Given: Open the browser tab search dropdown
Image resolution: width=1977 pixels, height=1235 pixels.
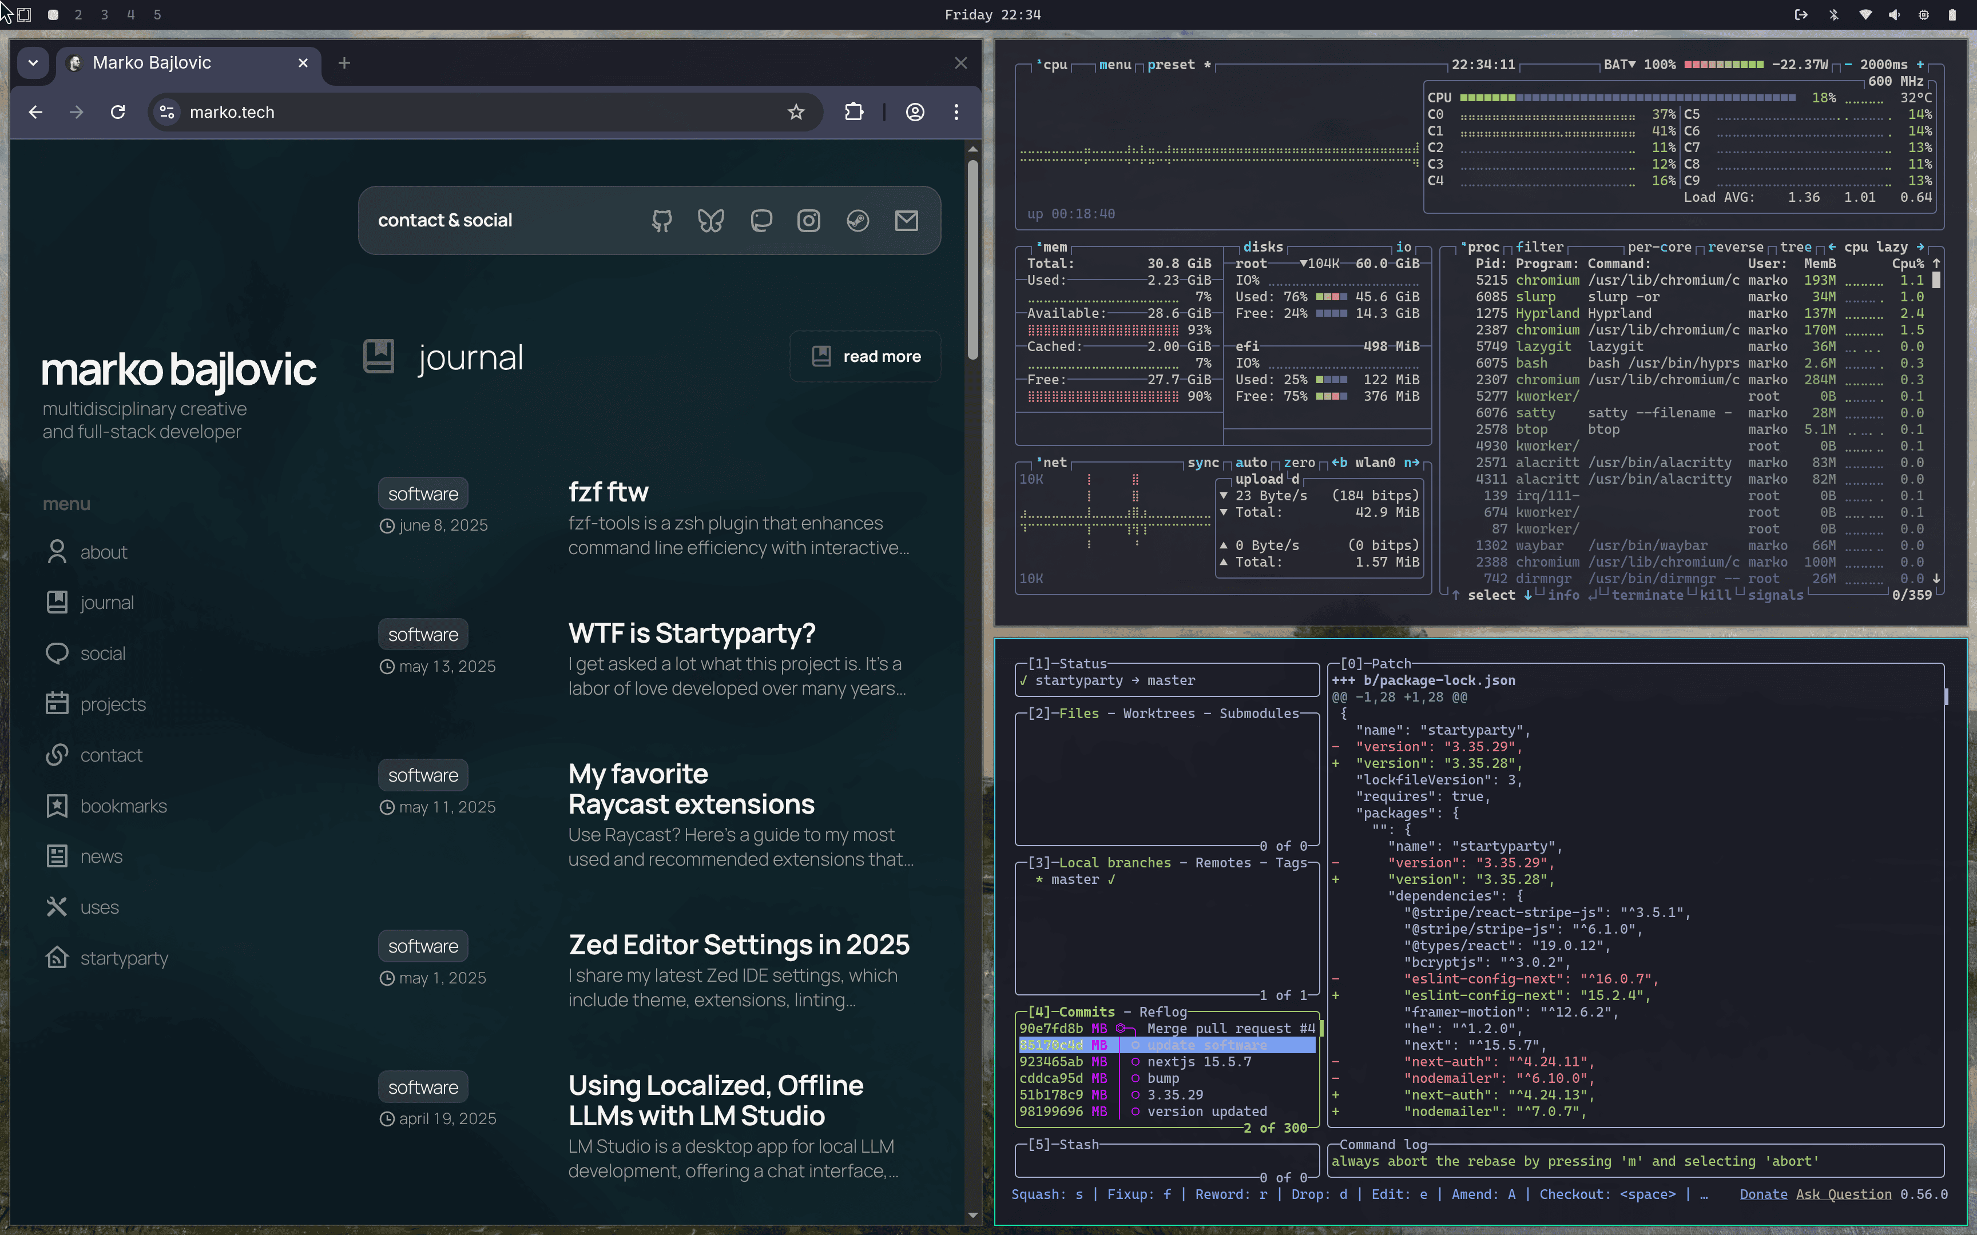Looking at the screenshot, I should (33, 63).
